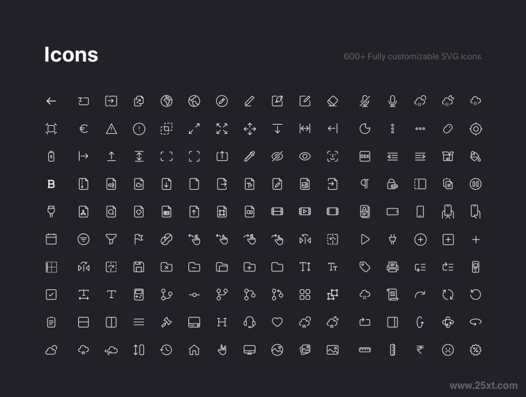Select the printer icon
The width and height of the screenshot is (526, 397).
point(393,267)
